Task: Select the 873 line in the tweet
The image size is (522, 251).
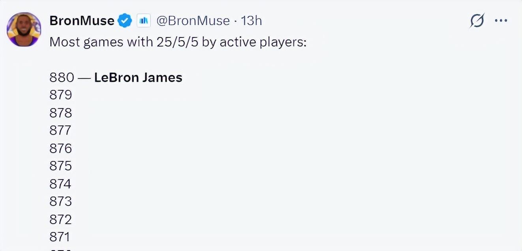Action: click(61, 201)
